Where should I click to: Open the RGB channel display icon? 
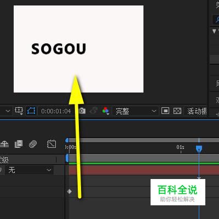pyautogui.click(x=106, y=111)
